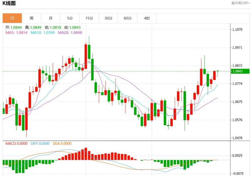This screenshot has width=251, height=176.
Task: Choose the 60分 timeframe tab
Action: [127, 18]
